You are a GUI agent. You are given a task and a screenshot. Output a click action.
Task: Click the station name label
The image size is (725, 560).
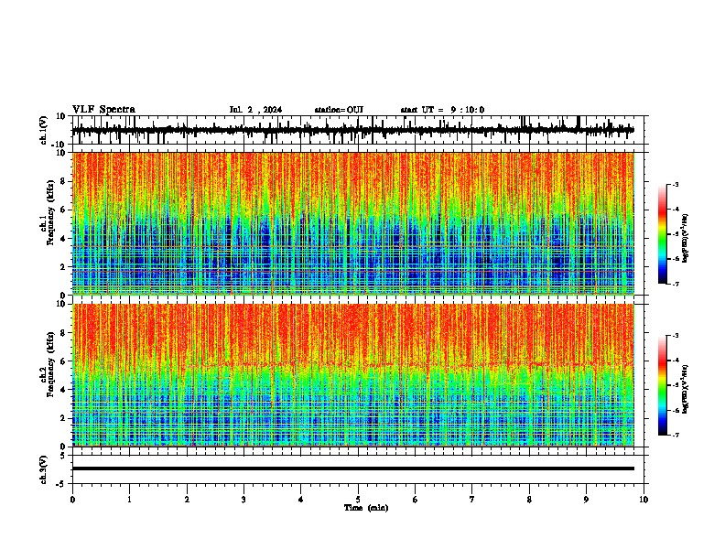coord(339,110)
